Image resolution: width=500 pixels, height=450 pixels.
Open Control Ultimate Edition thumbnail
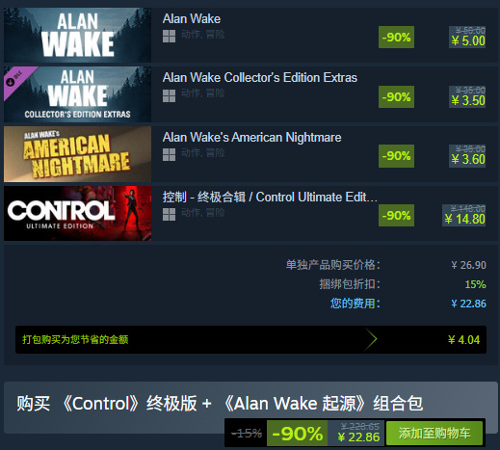pos(77,213)
